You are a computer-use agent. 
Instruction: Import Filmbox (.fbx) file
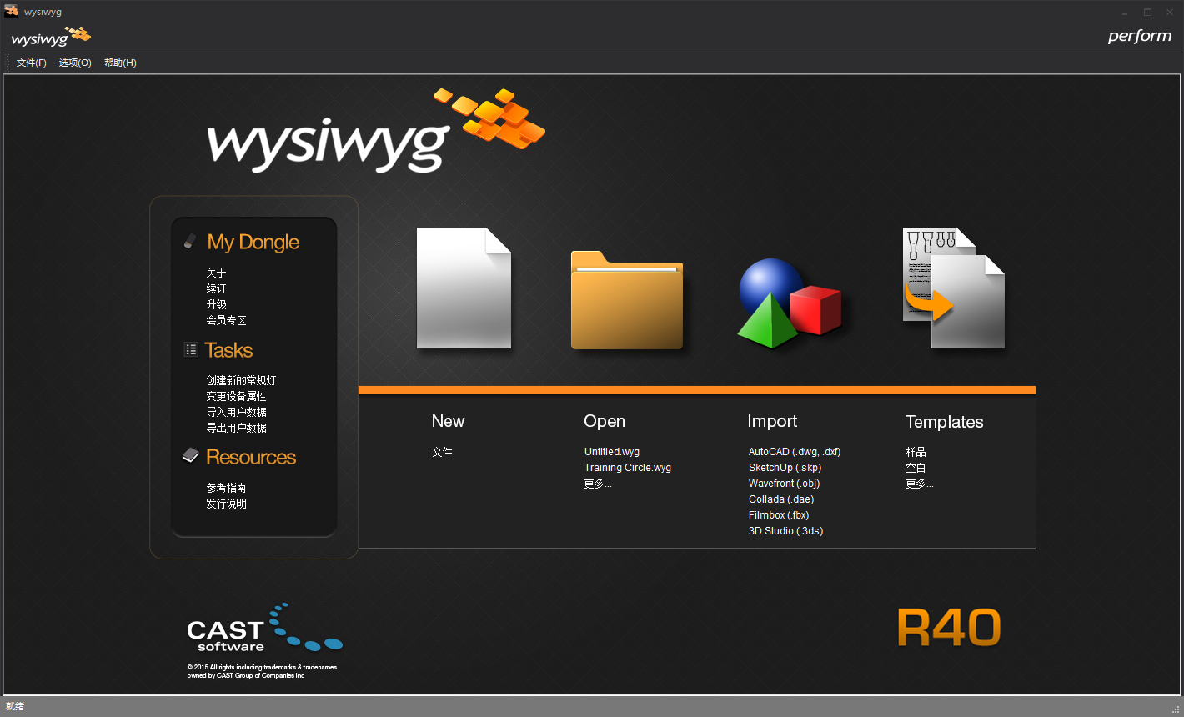coord(779,515)
